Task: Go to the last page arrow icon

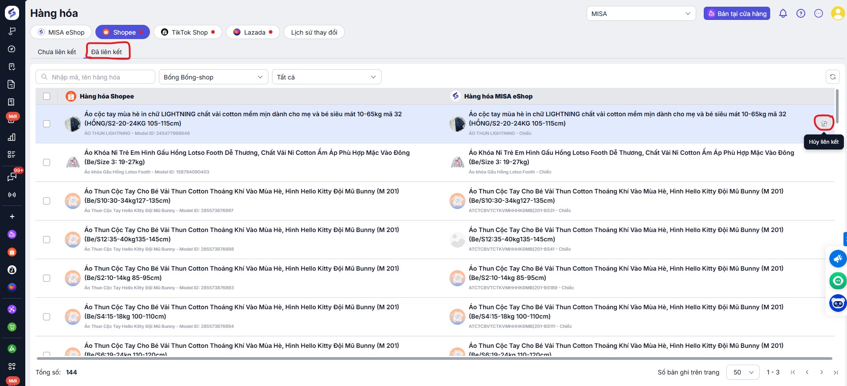Action: tap(836, 372)
